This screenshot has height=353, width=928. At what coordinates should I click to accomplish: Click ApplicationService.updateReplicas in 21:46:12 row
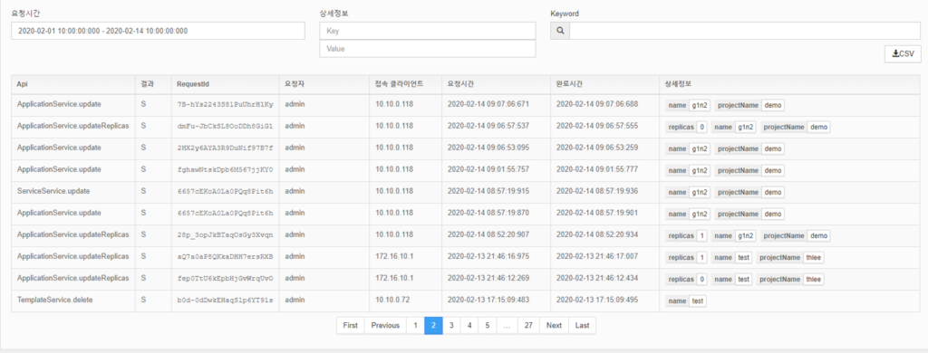pos(72,278)
